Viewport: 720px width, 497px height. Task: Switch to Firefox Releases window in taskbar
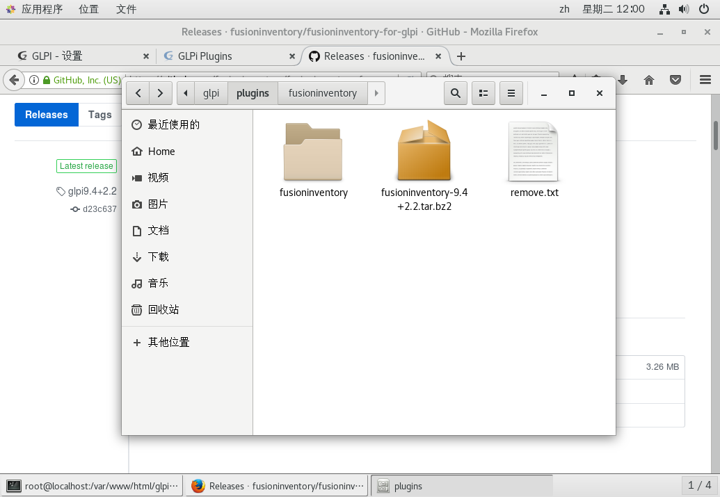coord(277,486)
